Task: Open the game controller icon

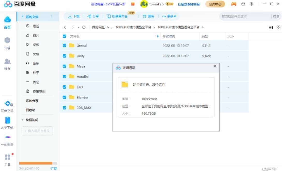Action: (234, 4)
